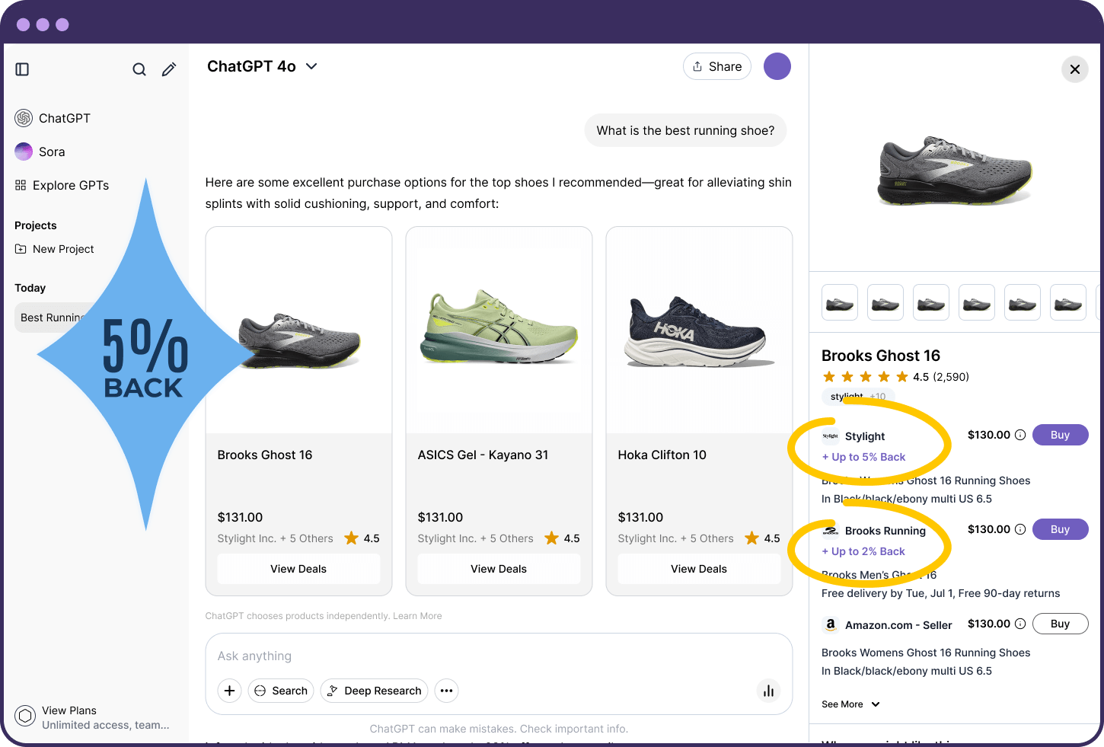Open Sora from the sidebar
This screenshot has height=747, width=1104.
click(x=40, y=152)
